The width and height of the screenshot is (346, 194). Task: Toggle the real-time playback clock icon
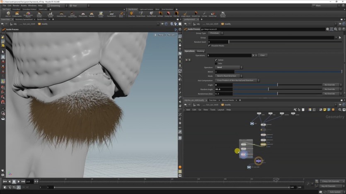(x=19, y=187)
